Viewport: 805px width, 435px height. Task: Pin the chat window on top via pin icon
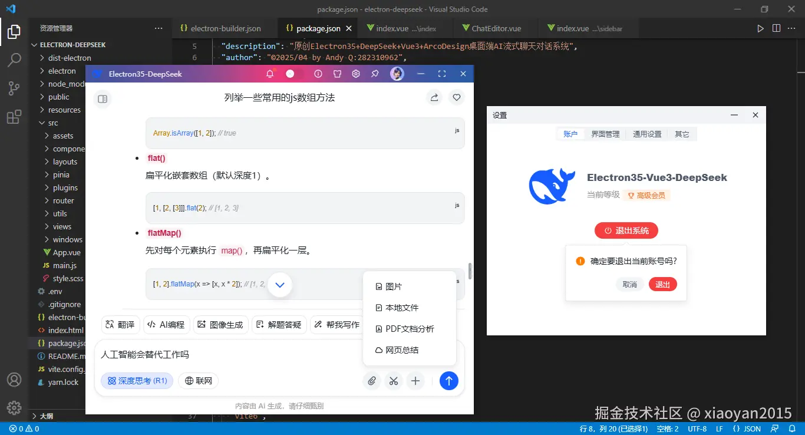click(375, 73)
